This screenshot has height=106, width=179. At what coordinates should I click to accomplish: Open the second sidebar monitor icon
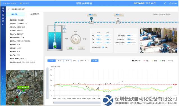(x=3, y=11)
